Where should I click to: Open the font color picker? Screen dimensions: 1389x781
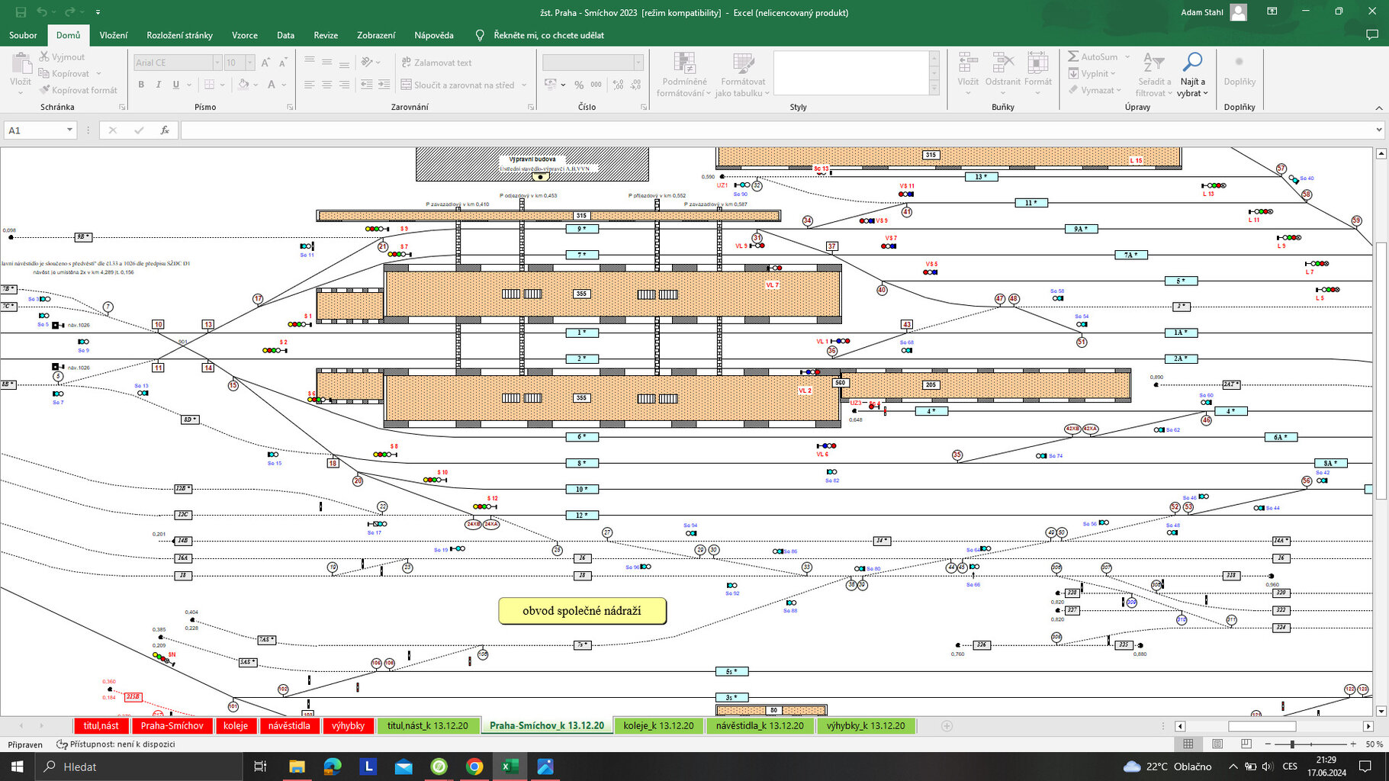pyautogui.click(x=273, y=85)
